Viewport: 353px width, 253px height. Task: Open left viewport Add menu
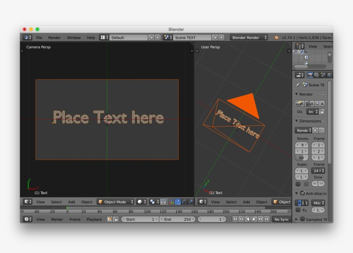71,202
